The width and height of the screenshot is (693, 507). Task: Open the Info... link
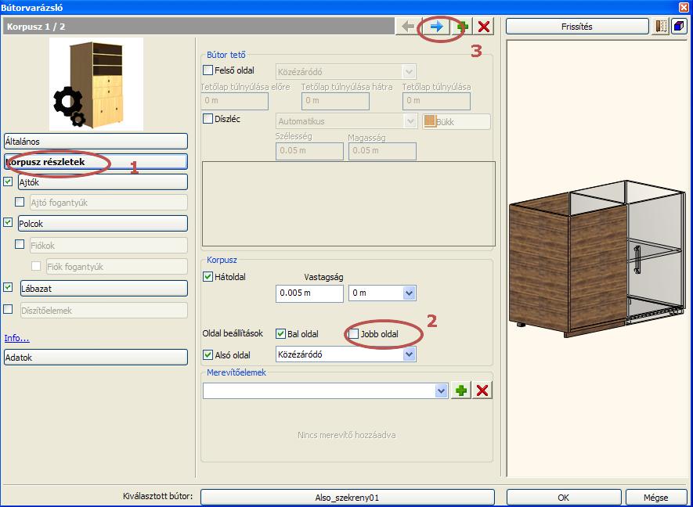tap(16, 338)
